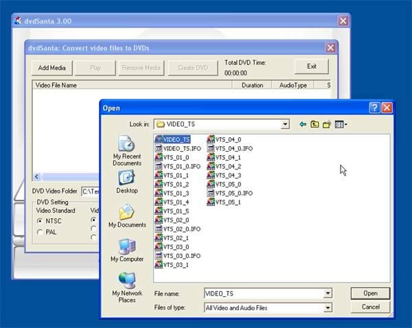Select the NTSC video standard

pyautogui.click(x=49, y=221)
